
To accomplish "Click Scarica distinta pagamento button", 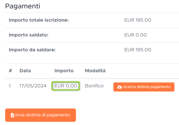I will pyautogui.click(x=144, y=87).
